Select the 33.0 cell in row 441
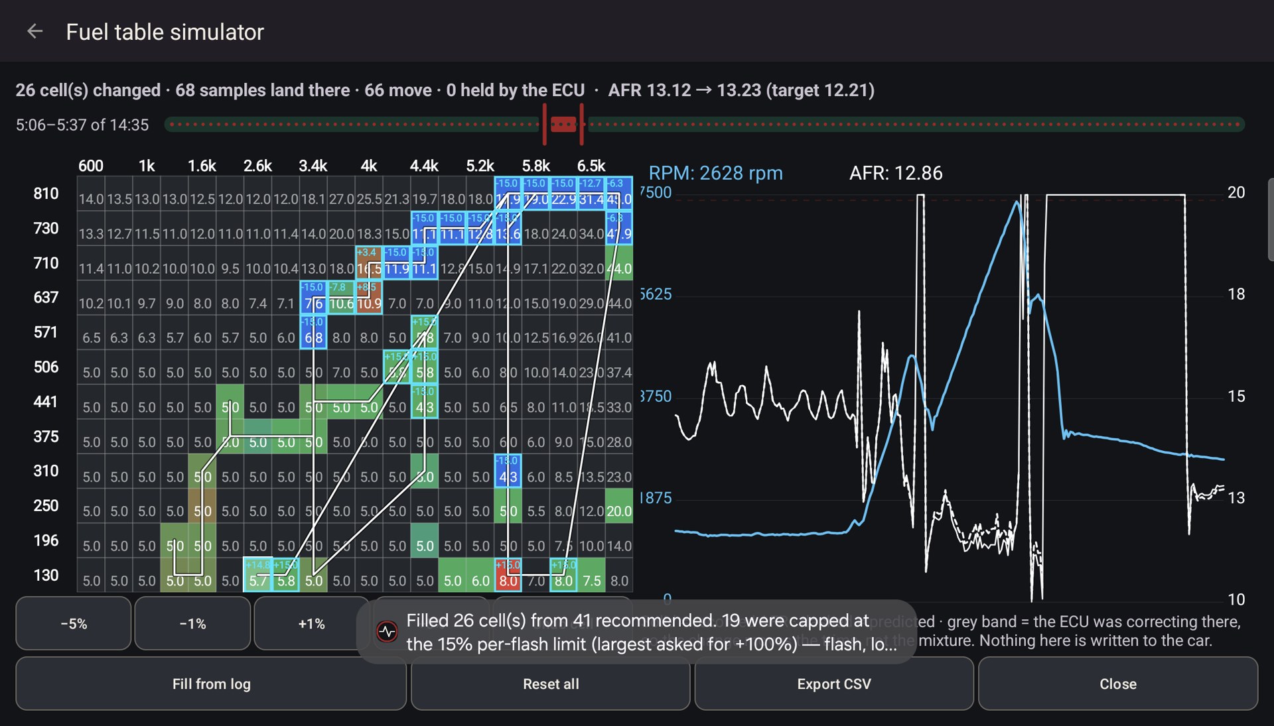This screenshot has width=1274, height=726. tap(619, 401)
